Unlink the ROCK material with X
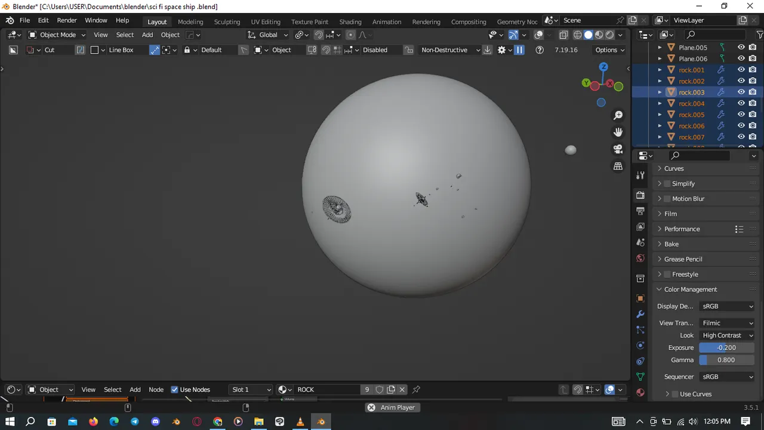The image size is (764, 430). [x=402, y=389]
